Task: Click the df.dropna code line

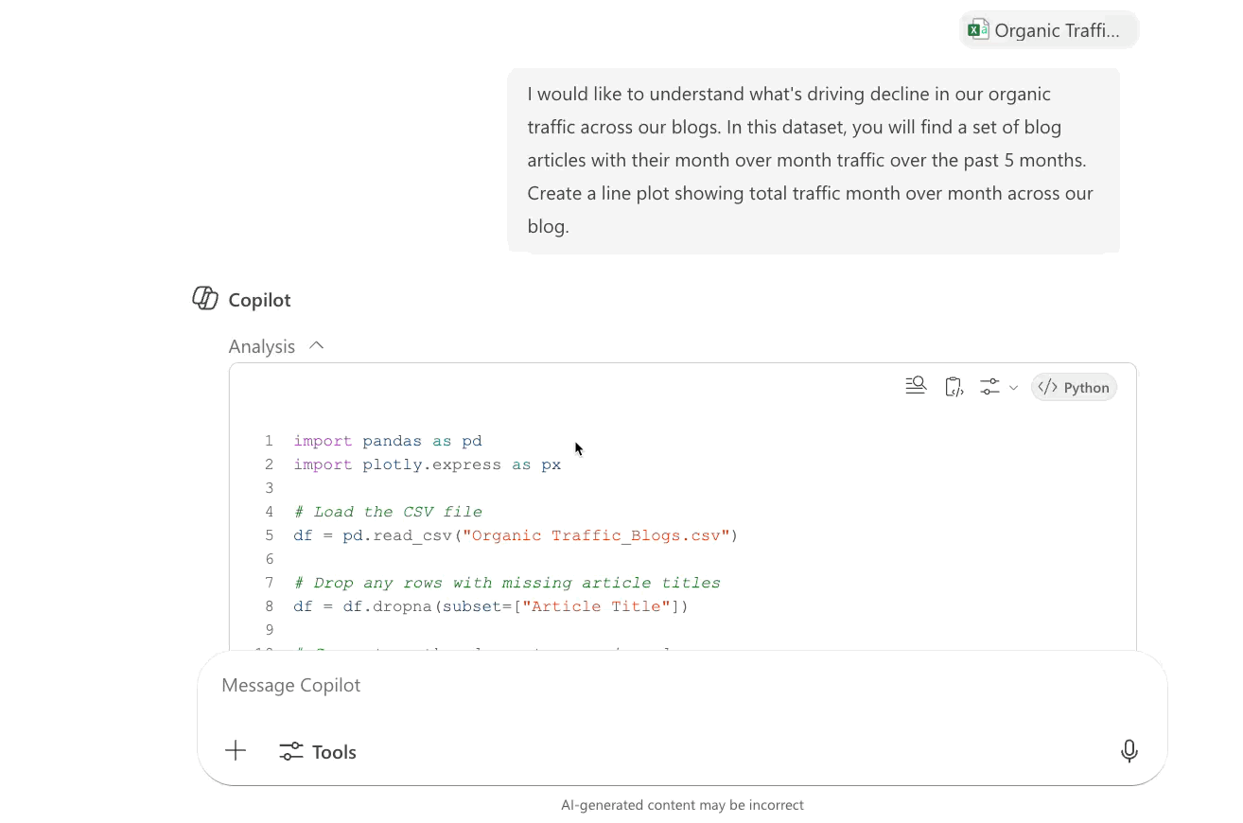Action: click(490, 606)
